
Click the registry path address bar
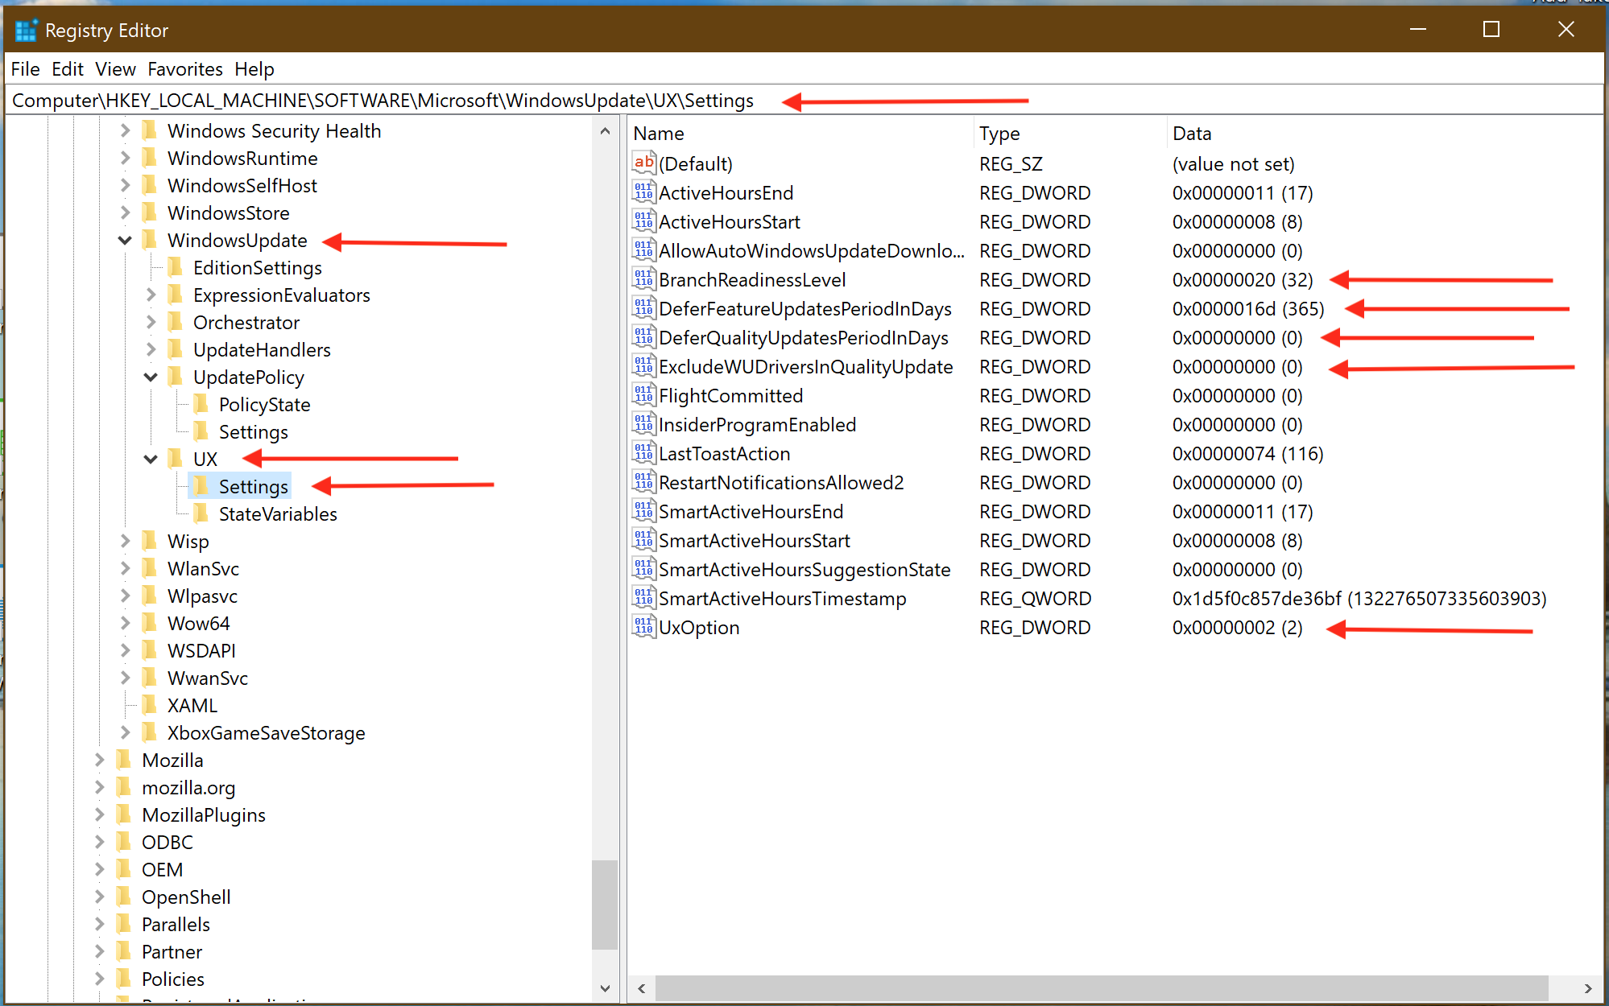pos(383,101)
